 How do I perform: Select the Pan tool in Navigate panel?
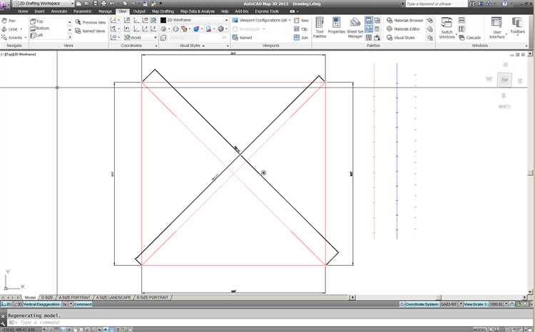tap(9, 21)
